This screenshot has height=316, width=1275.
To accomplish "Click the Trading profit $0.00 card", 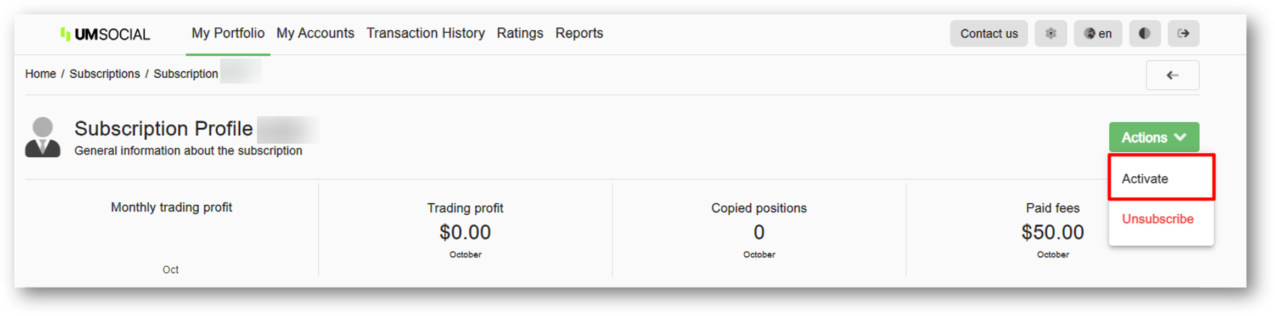I will tap(465, 230).
